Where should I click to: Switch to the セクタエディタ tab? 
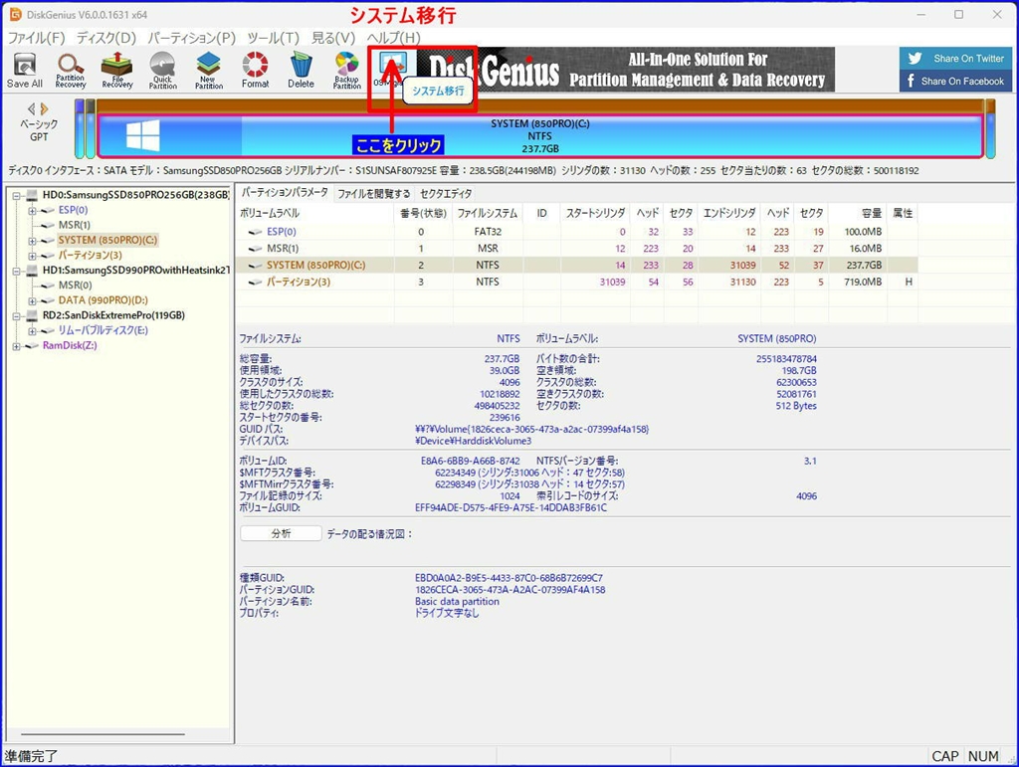point(446,193)
